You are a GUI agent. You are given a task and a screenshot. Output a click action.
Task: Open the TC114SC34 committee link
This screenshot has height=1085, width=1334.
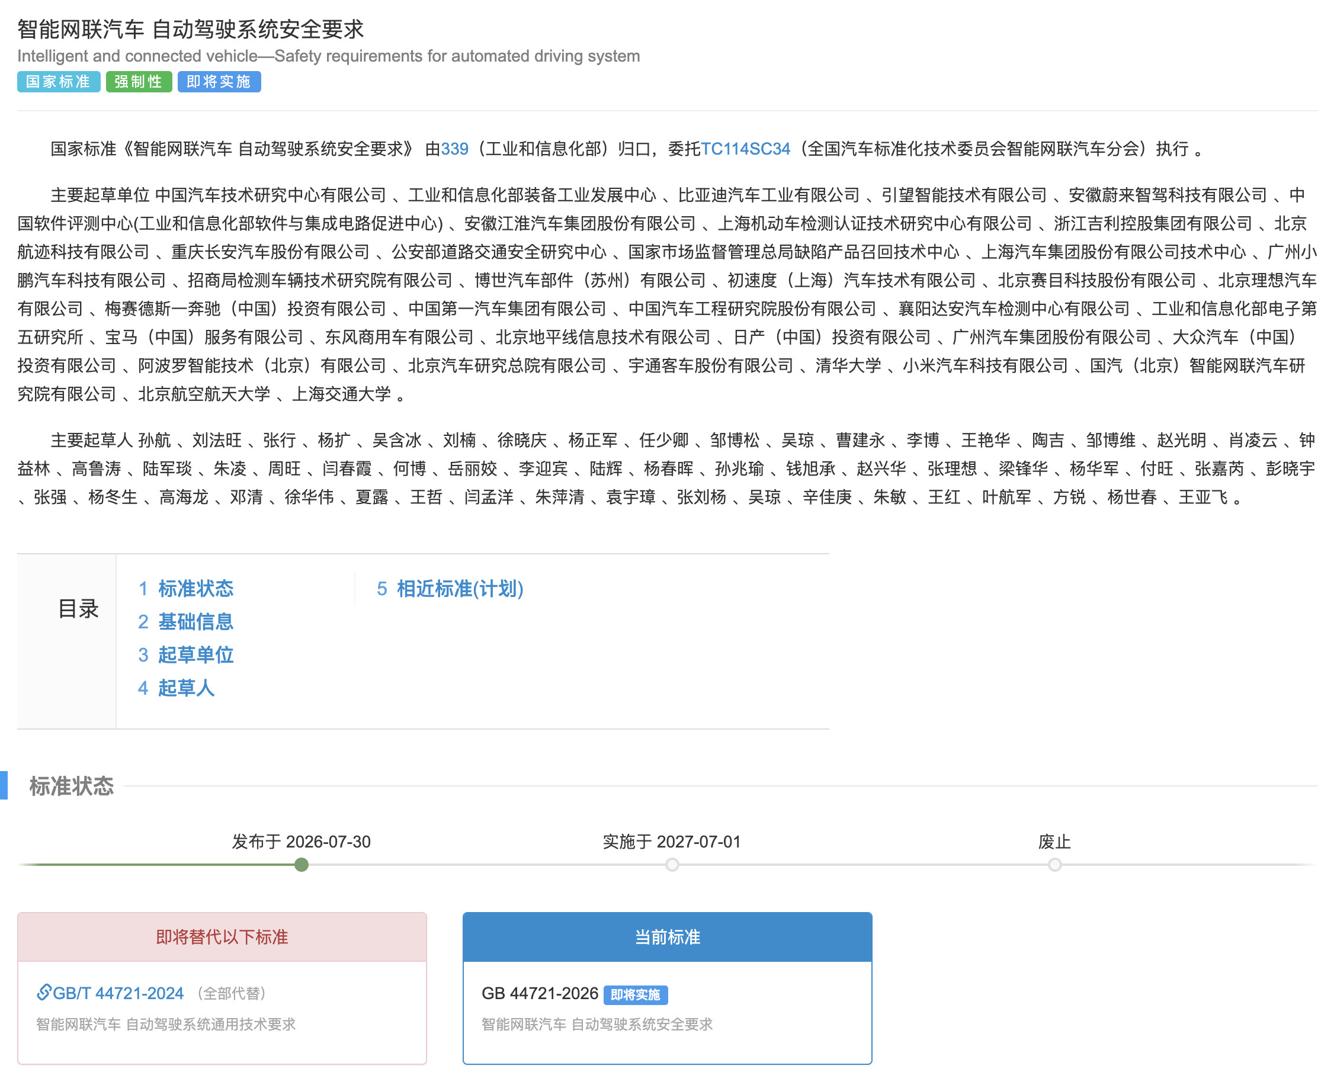coord(745,149)
